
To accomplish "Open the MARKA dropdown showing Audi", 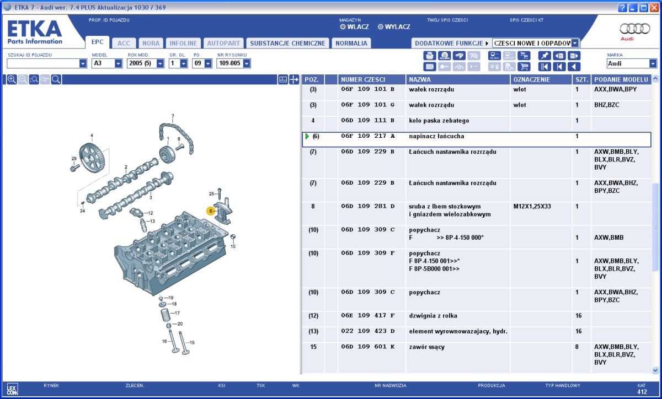I will point(653,63).
